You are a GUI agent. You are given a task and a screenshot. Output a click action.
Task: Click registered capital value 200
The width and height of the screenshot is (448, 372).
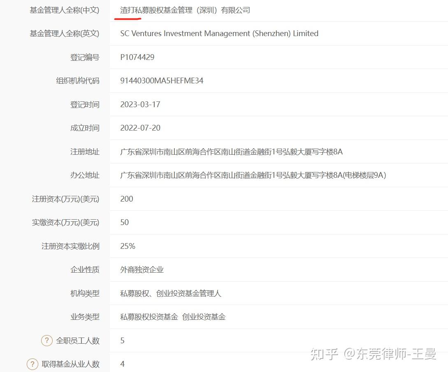pos(127,199)
